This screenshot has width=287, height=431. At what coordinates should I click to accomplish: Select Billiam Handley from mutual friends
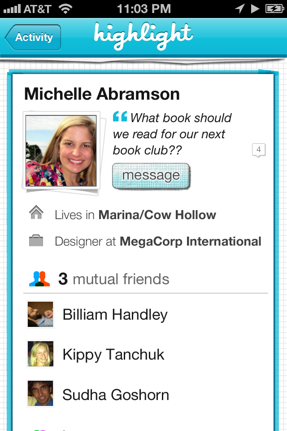[x=115, y=315]
